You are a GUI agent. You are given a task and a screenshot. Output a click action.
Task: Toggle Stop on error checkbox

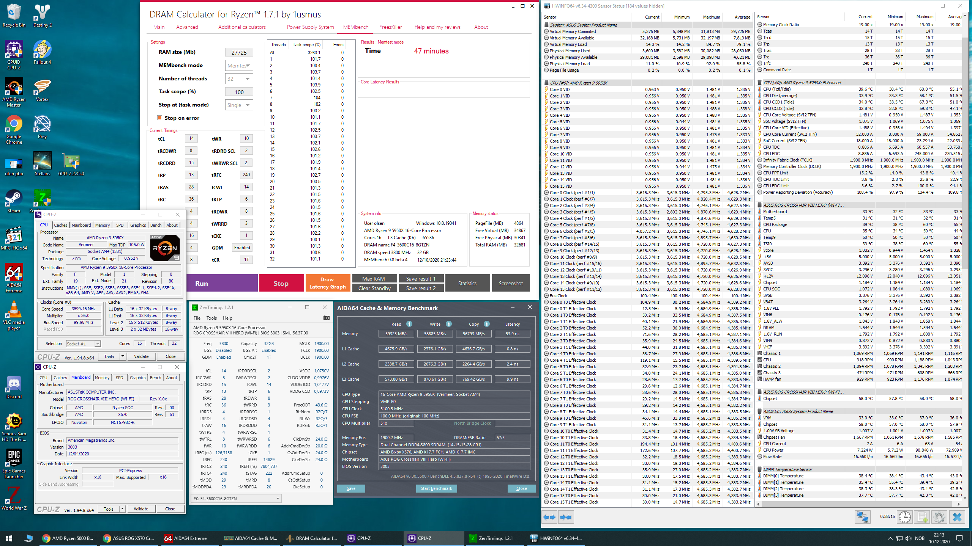(160, 118)
